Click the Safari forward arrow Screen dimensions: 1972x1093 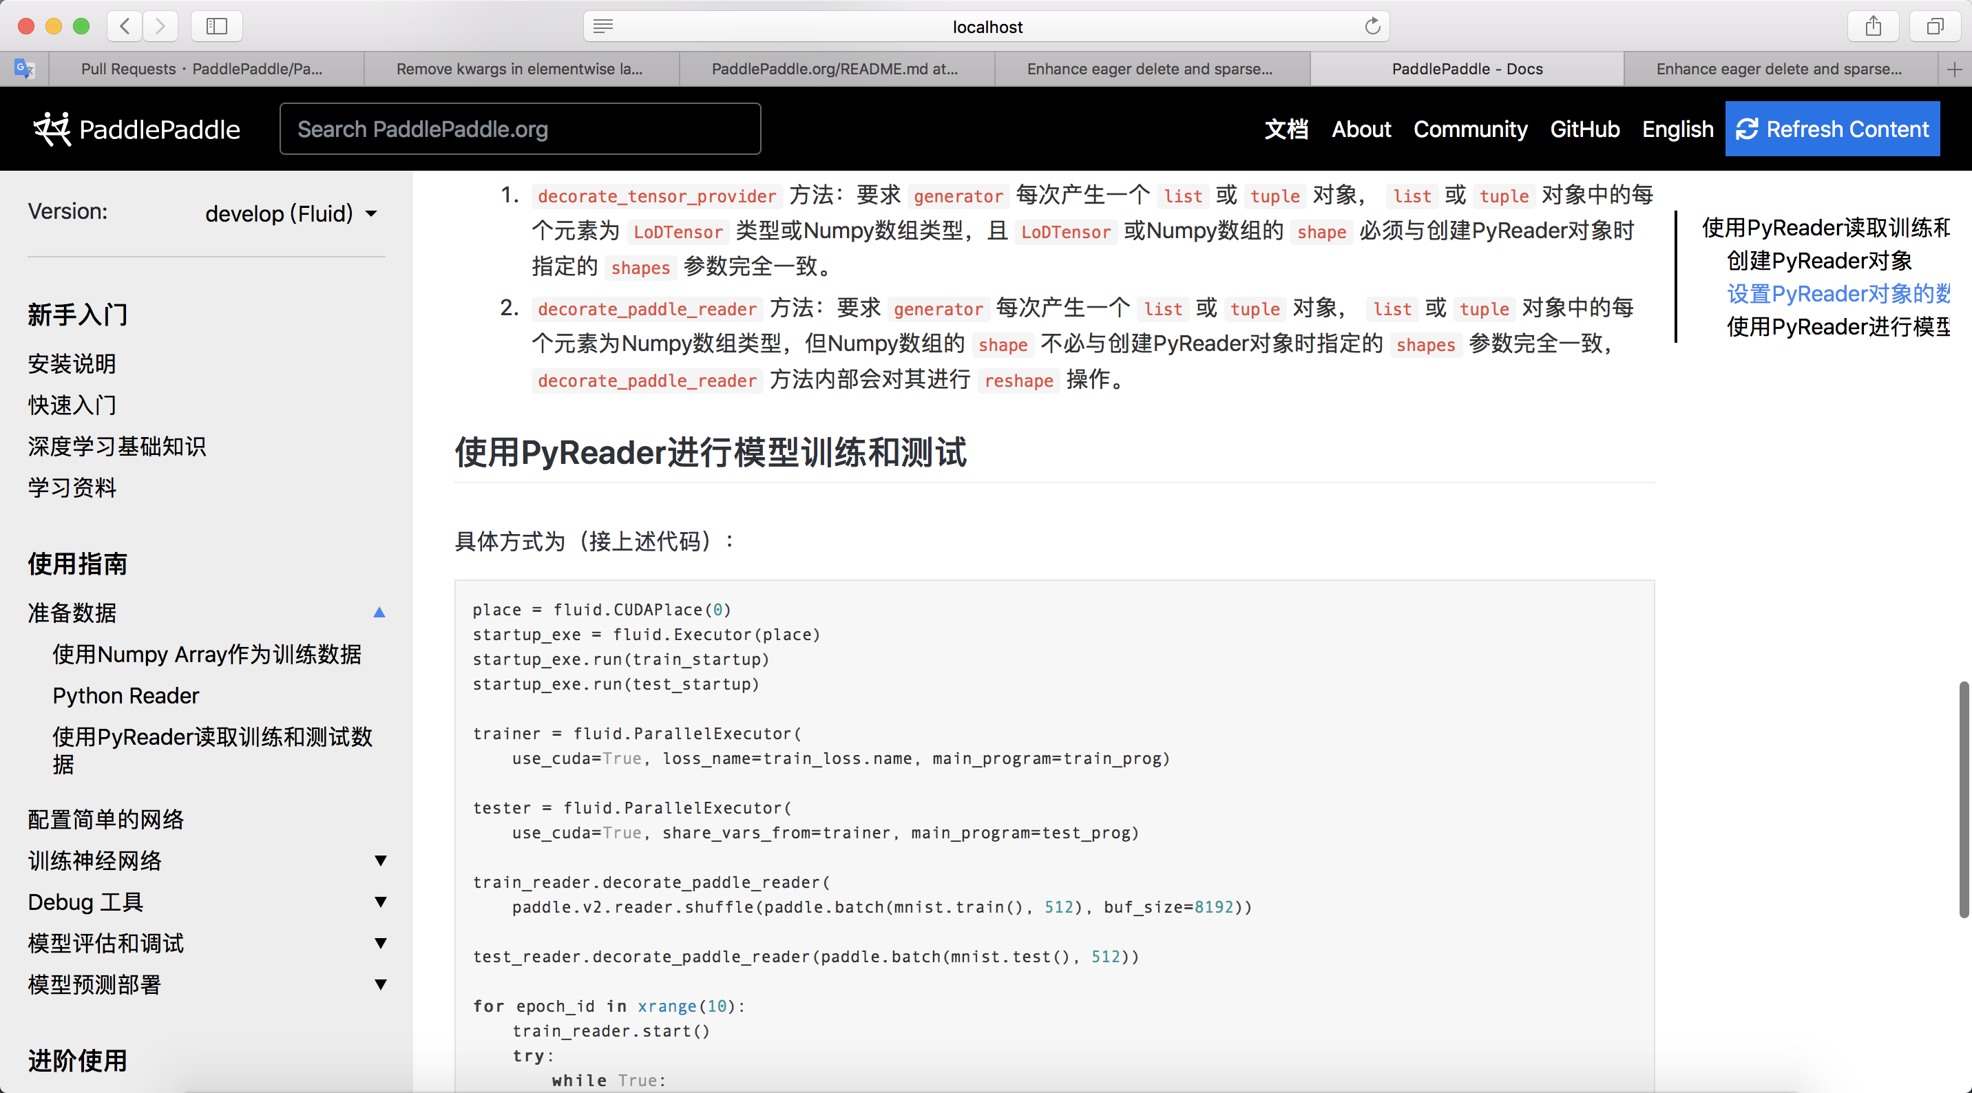click(160, 26)
